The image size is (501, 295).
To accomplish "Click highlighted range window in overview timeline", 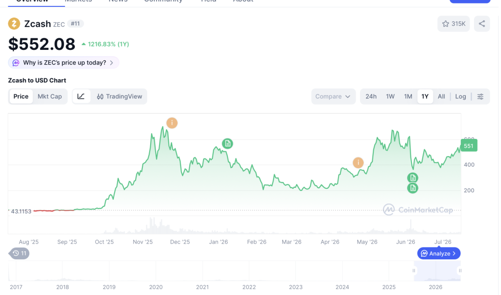I will pyautogui.click(x=437, y=271).
